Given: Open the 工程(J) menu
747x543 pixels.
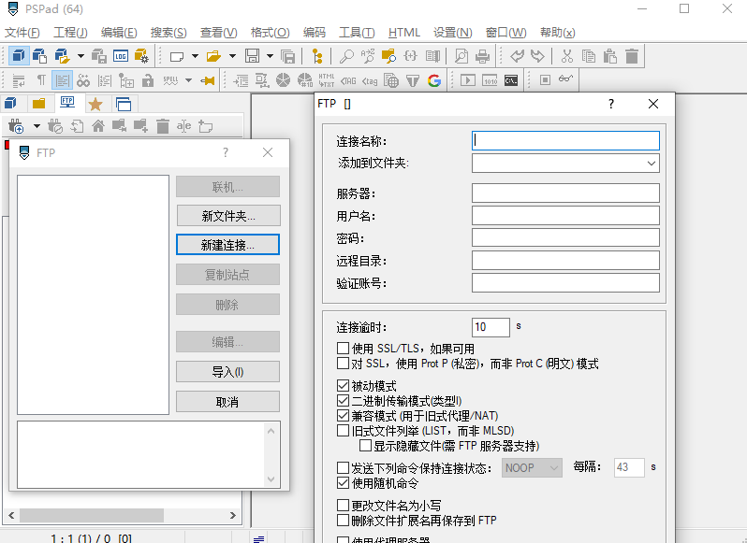Looking at the screenshot, I should click(70, 33).
